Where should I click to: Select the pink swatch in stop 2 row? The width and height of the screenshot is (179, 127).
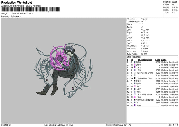tap(135, 65)
